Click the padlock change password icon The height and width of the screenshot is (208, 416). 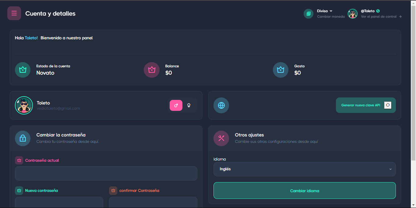point(23,138)
